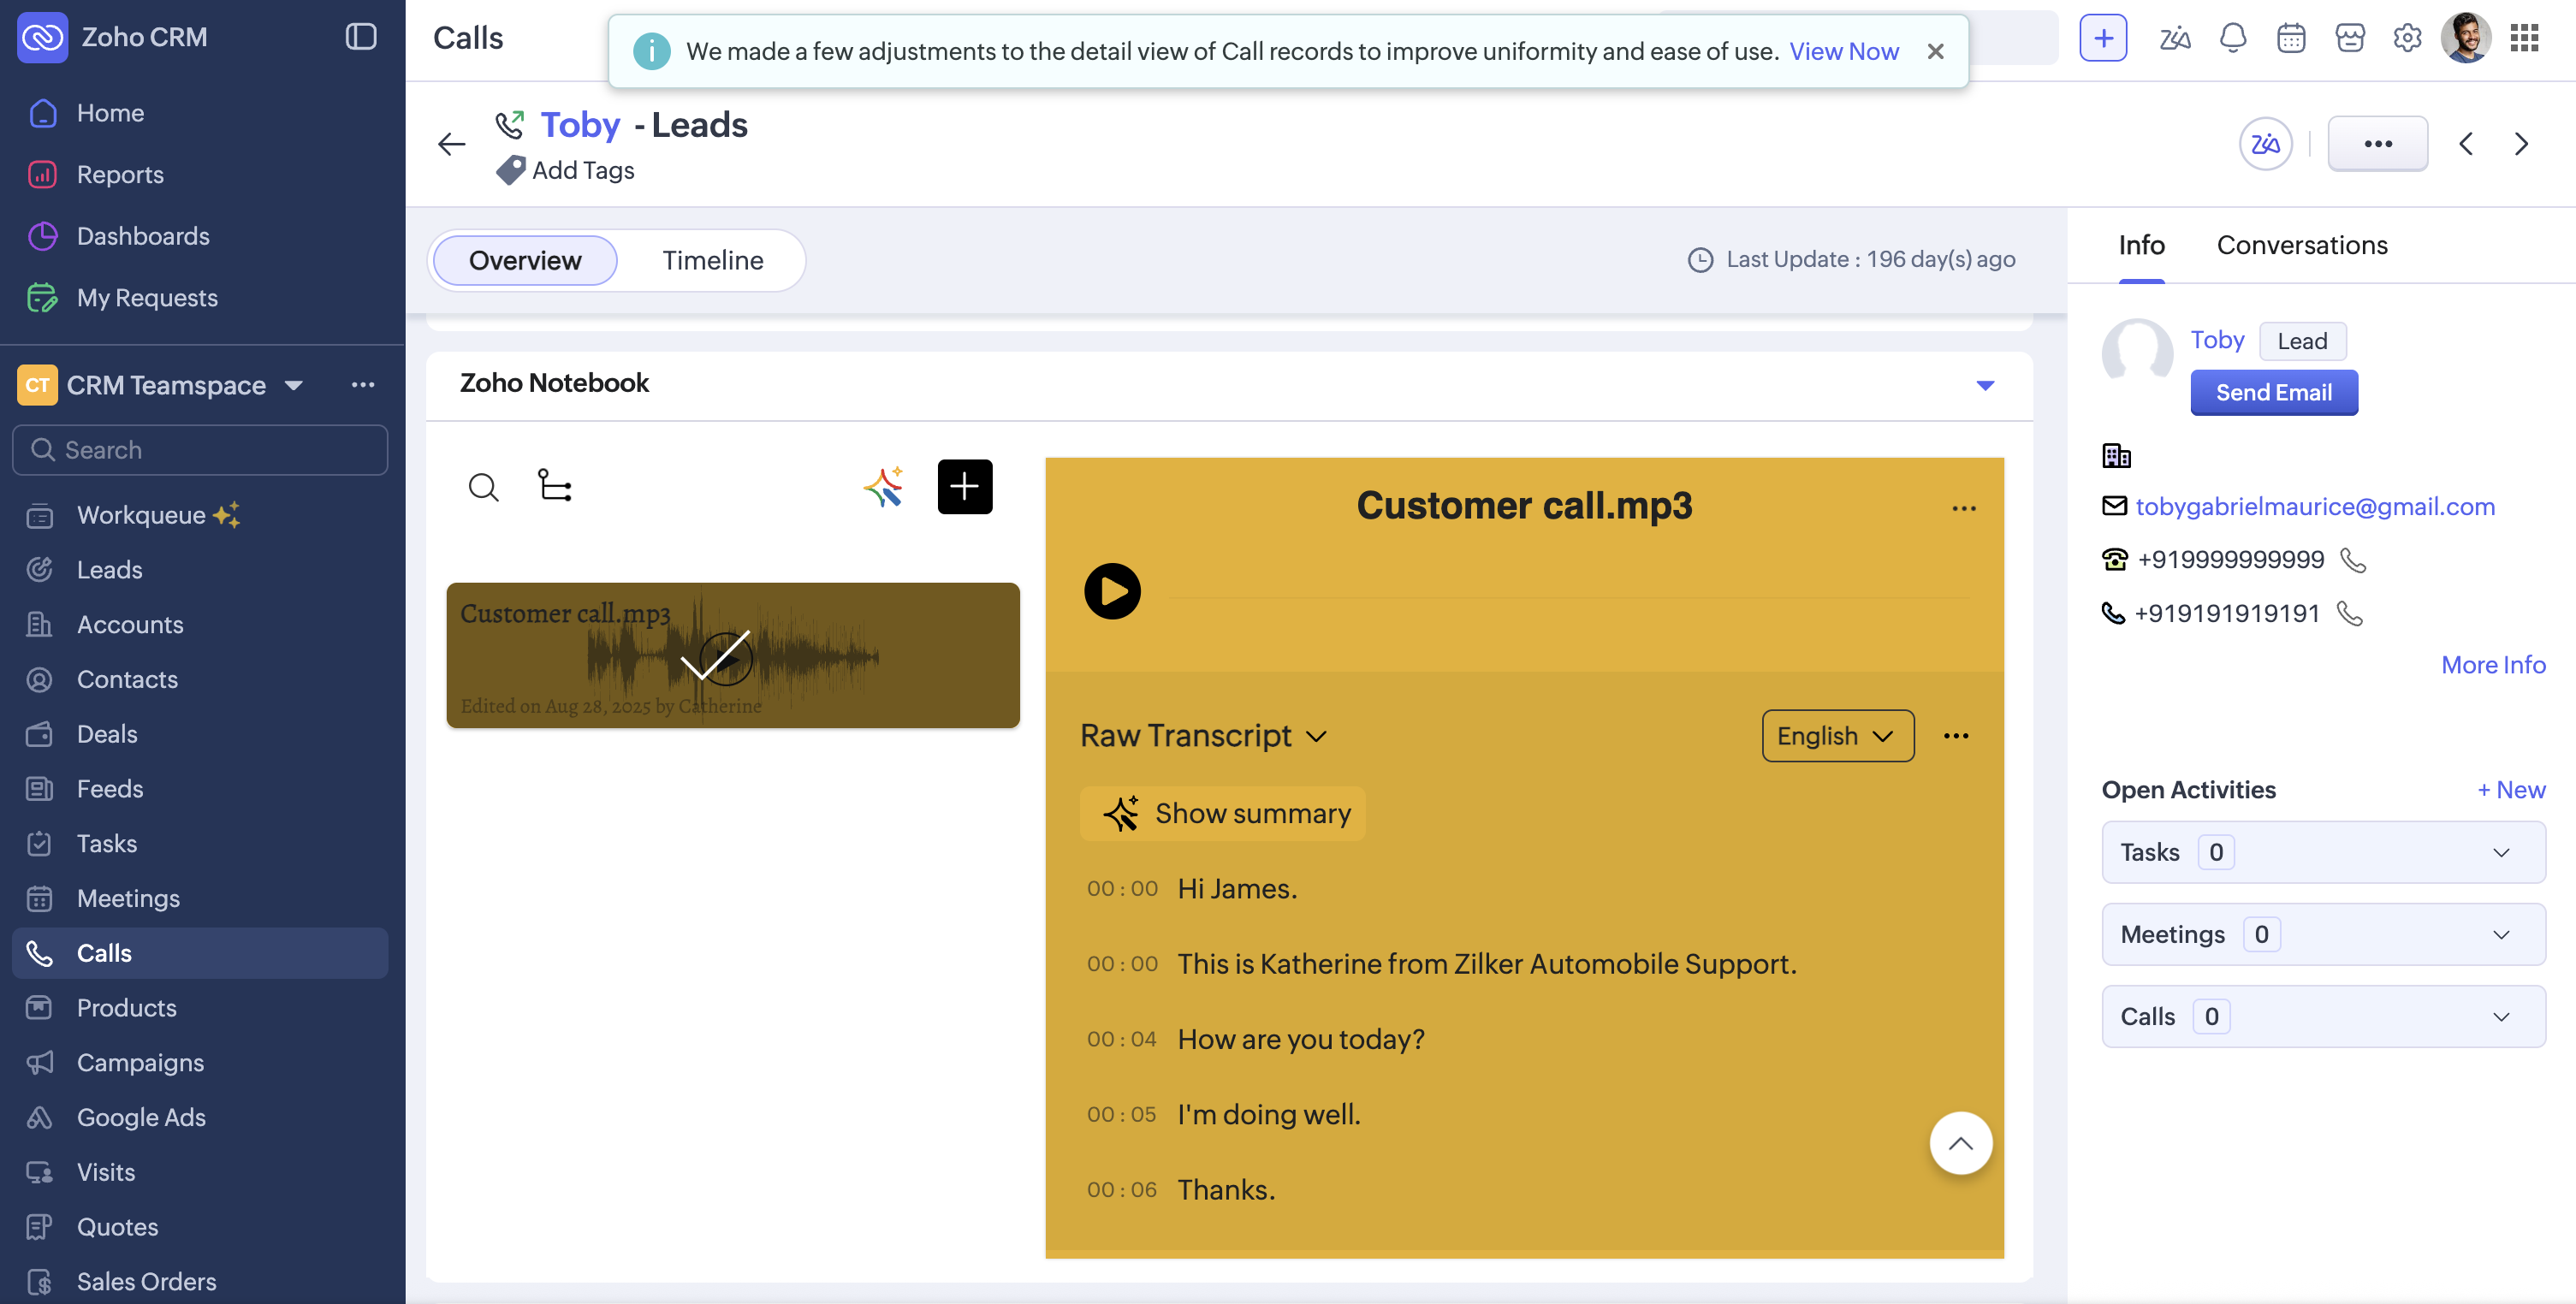Open the setup gear icon
The image size is (2576, 1304).
[x=2407, y=38]
